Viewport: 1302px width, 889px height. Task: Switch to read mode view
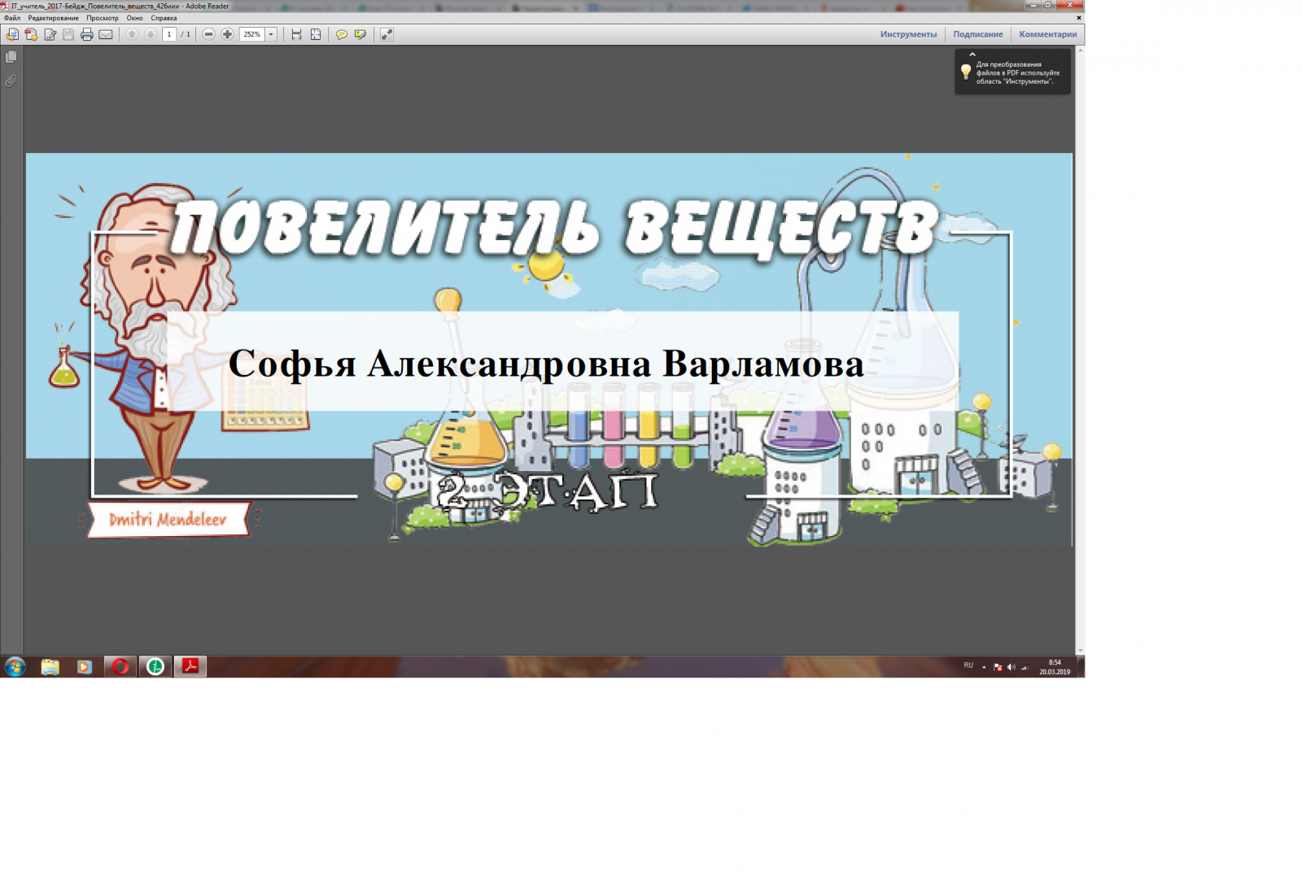click(x=387, y=34)
